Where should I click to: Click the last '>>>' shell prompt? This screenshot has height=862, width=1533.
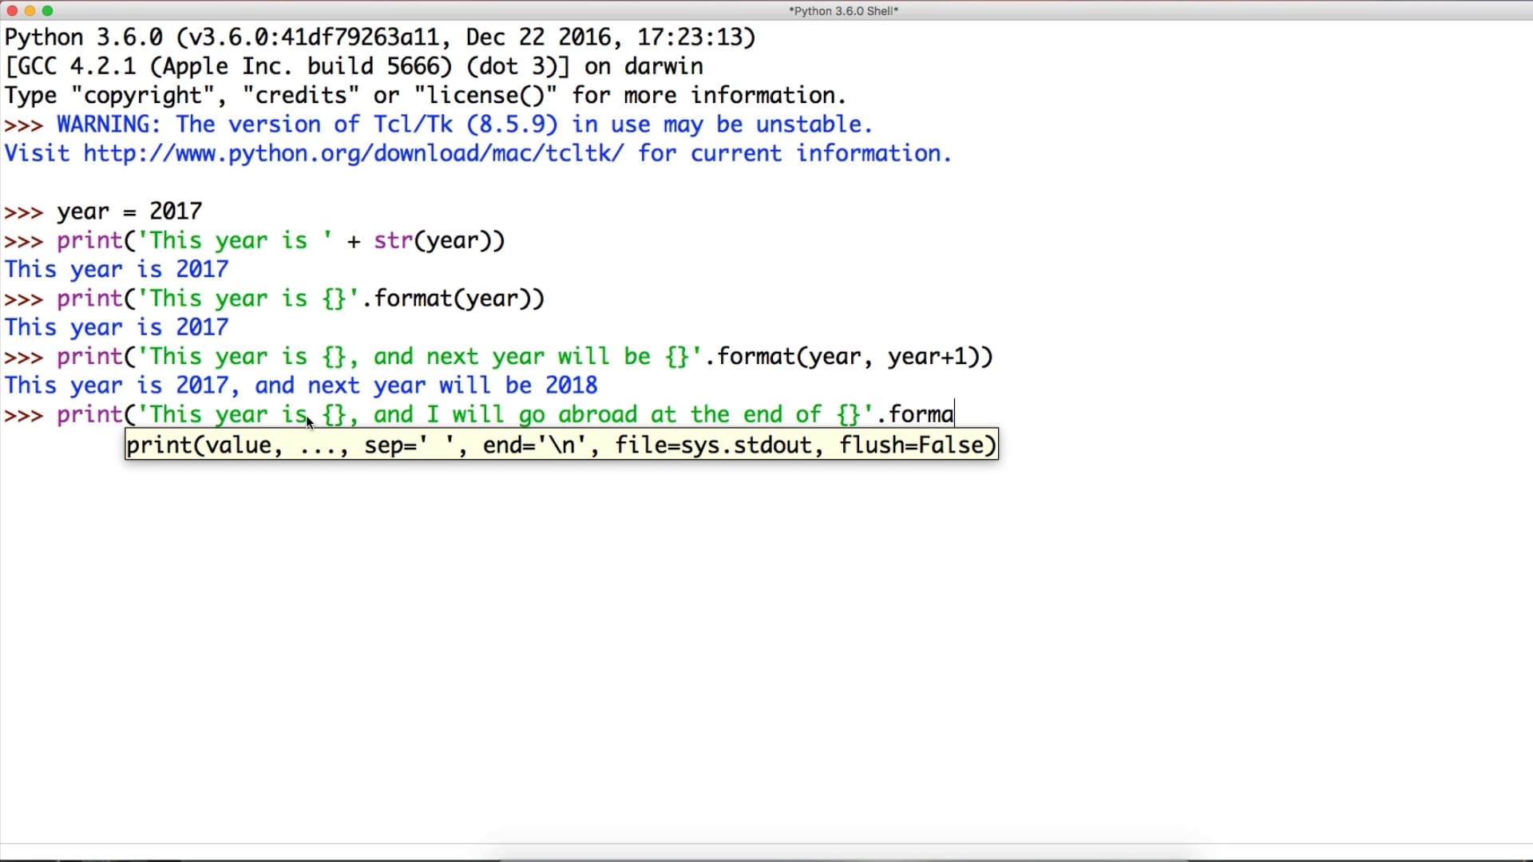click(x=24, y=414)
